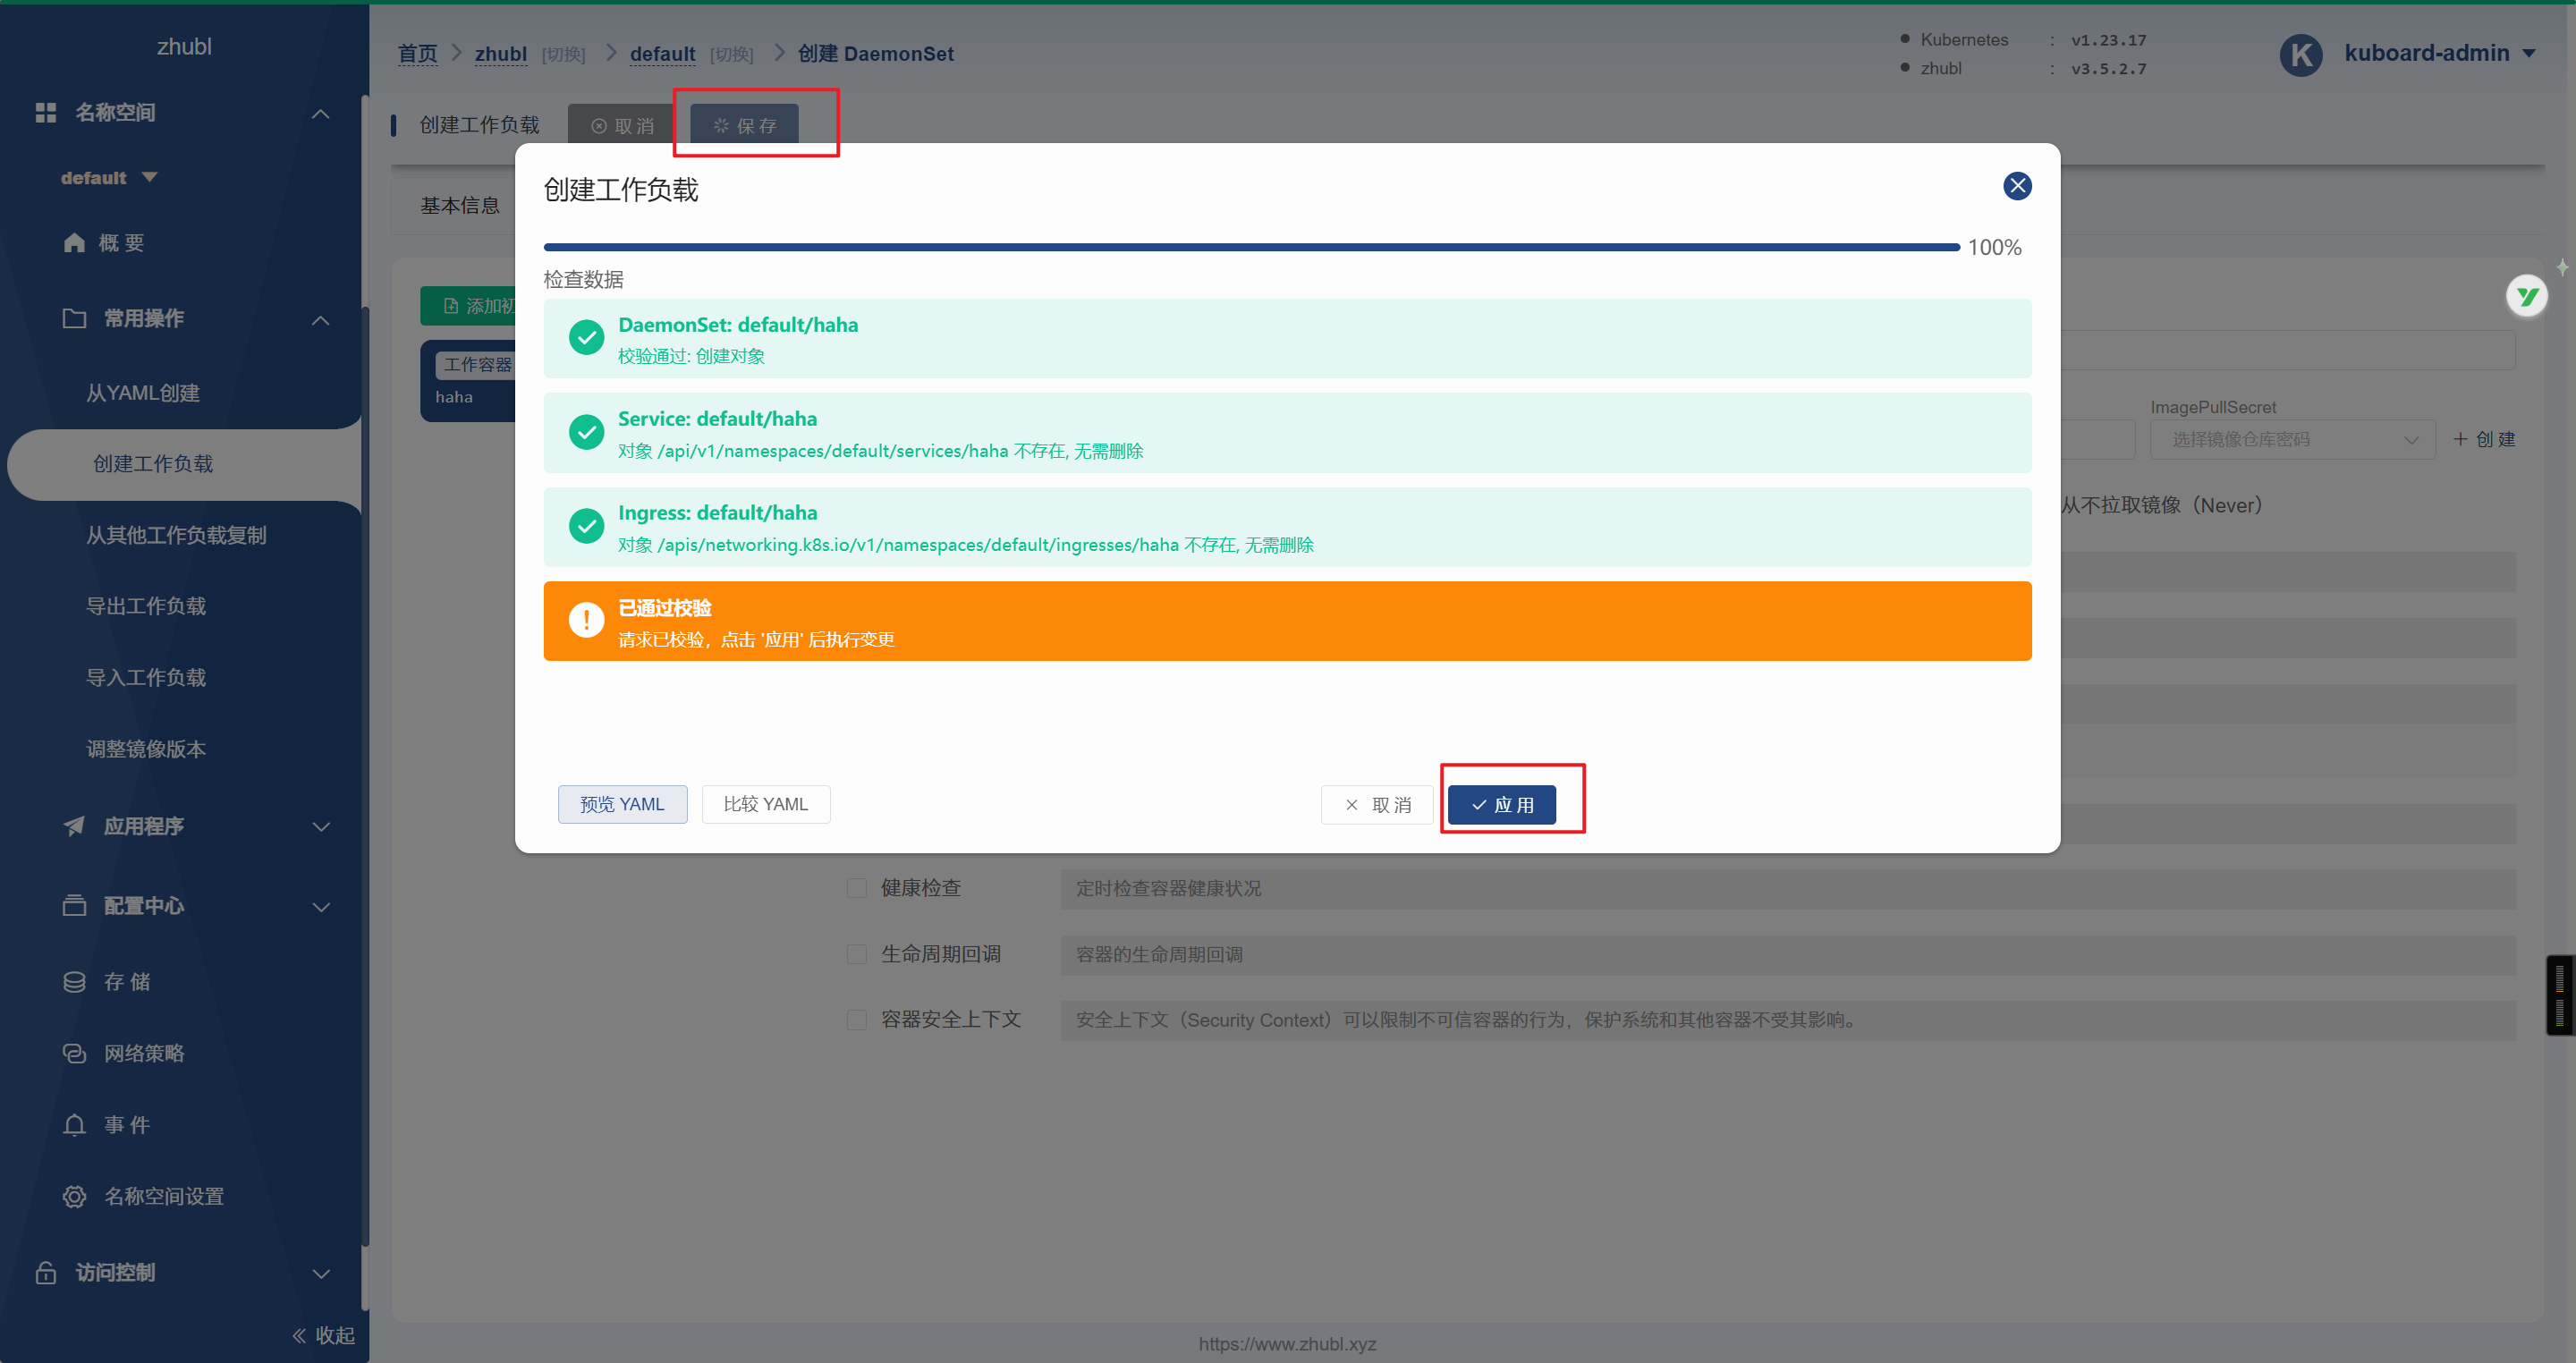Click the 定时检查容器健康状况 field
The image size is (2576, 1363).
tap(1788, 888)
